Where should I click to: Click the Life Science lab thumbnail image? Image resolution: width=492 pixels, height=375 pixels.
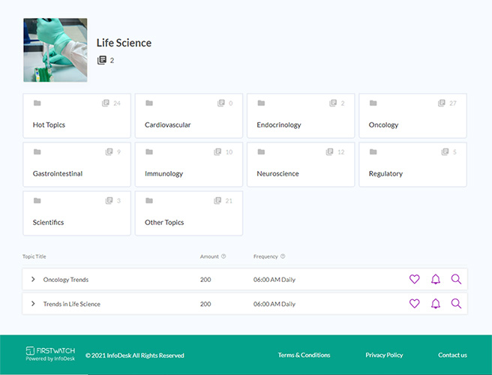point(55,50)
